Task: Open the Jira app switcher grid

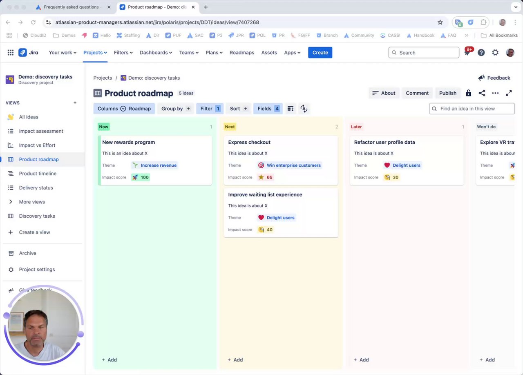Action: click(11, 52)
